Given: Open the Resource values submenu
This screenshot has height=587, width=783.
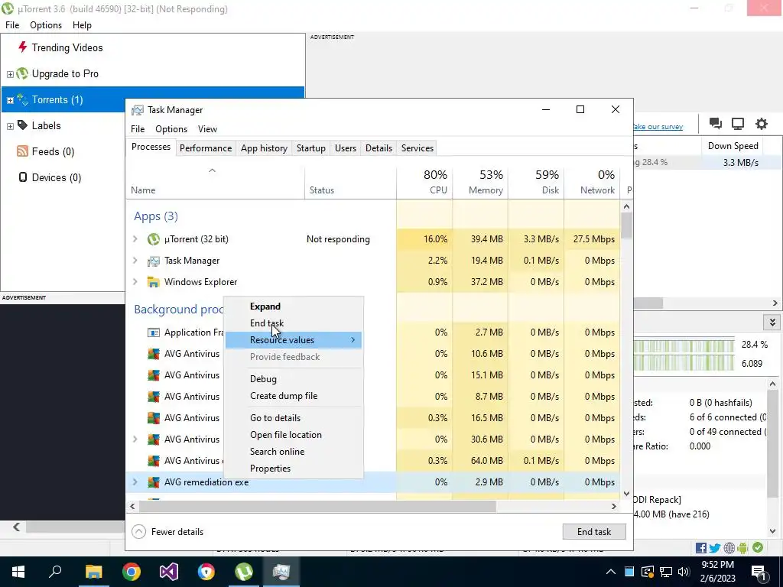Looking at the screenshot, I should click(x=294, y=340).
